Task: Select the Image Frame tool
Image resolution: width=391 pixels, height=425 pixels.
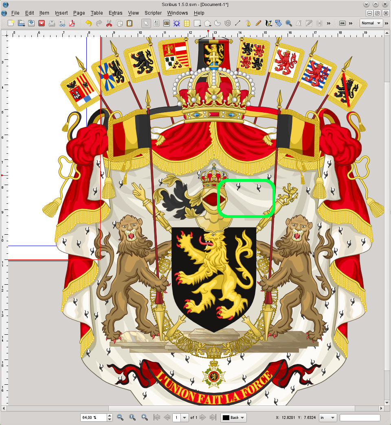Action: click(x=167, y=23)
